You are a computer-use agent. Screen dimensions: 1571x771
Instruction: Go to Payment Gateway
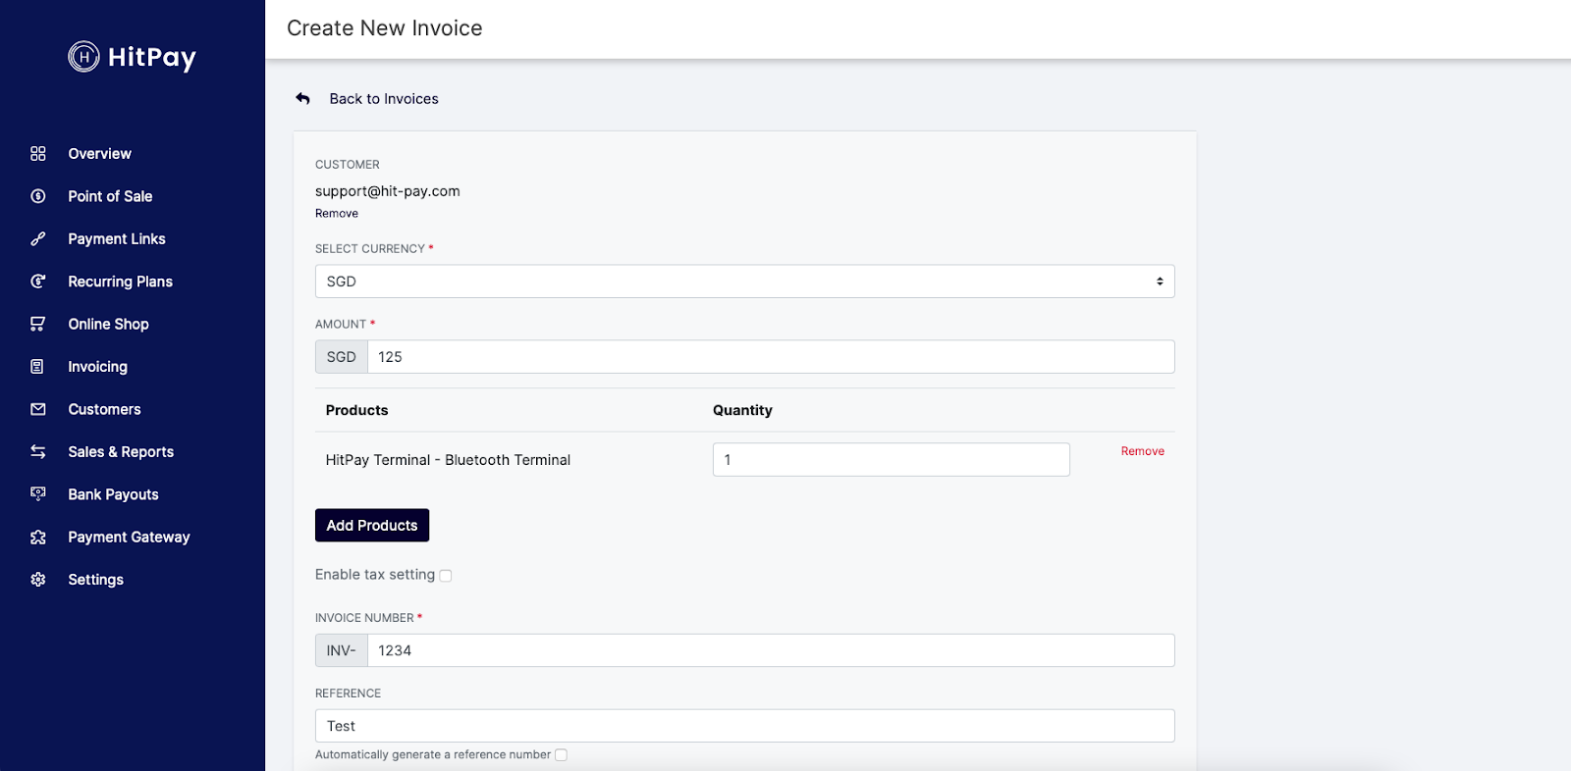tap(129, 538)
